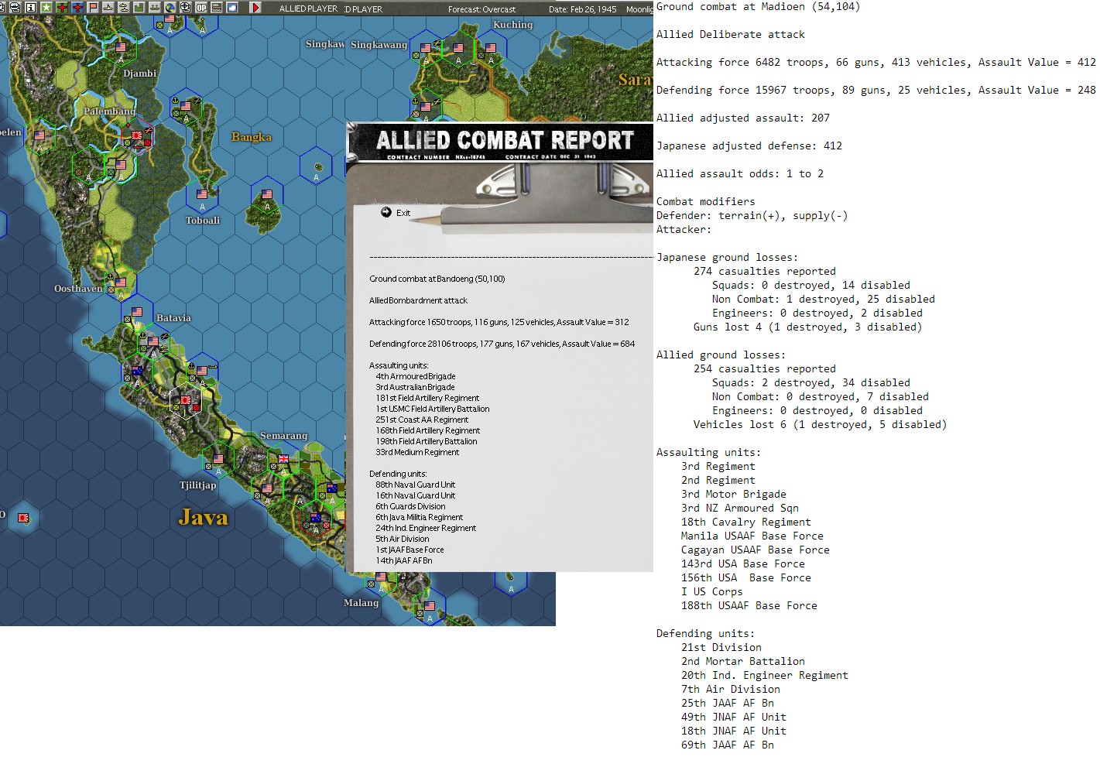Image resolution: width=1100 pixels, height=757 pixels.
Task: Click the globe world map icon
Action: tap(170, 8)
